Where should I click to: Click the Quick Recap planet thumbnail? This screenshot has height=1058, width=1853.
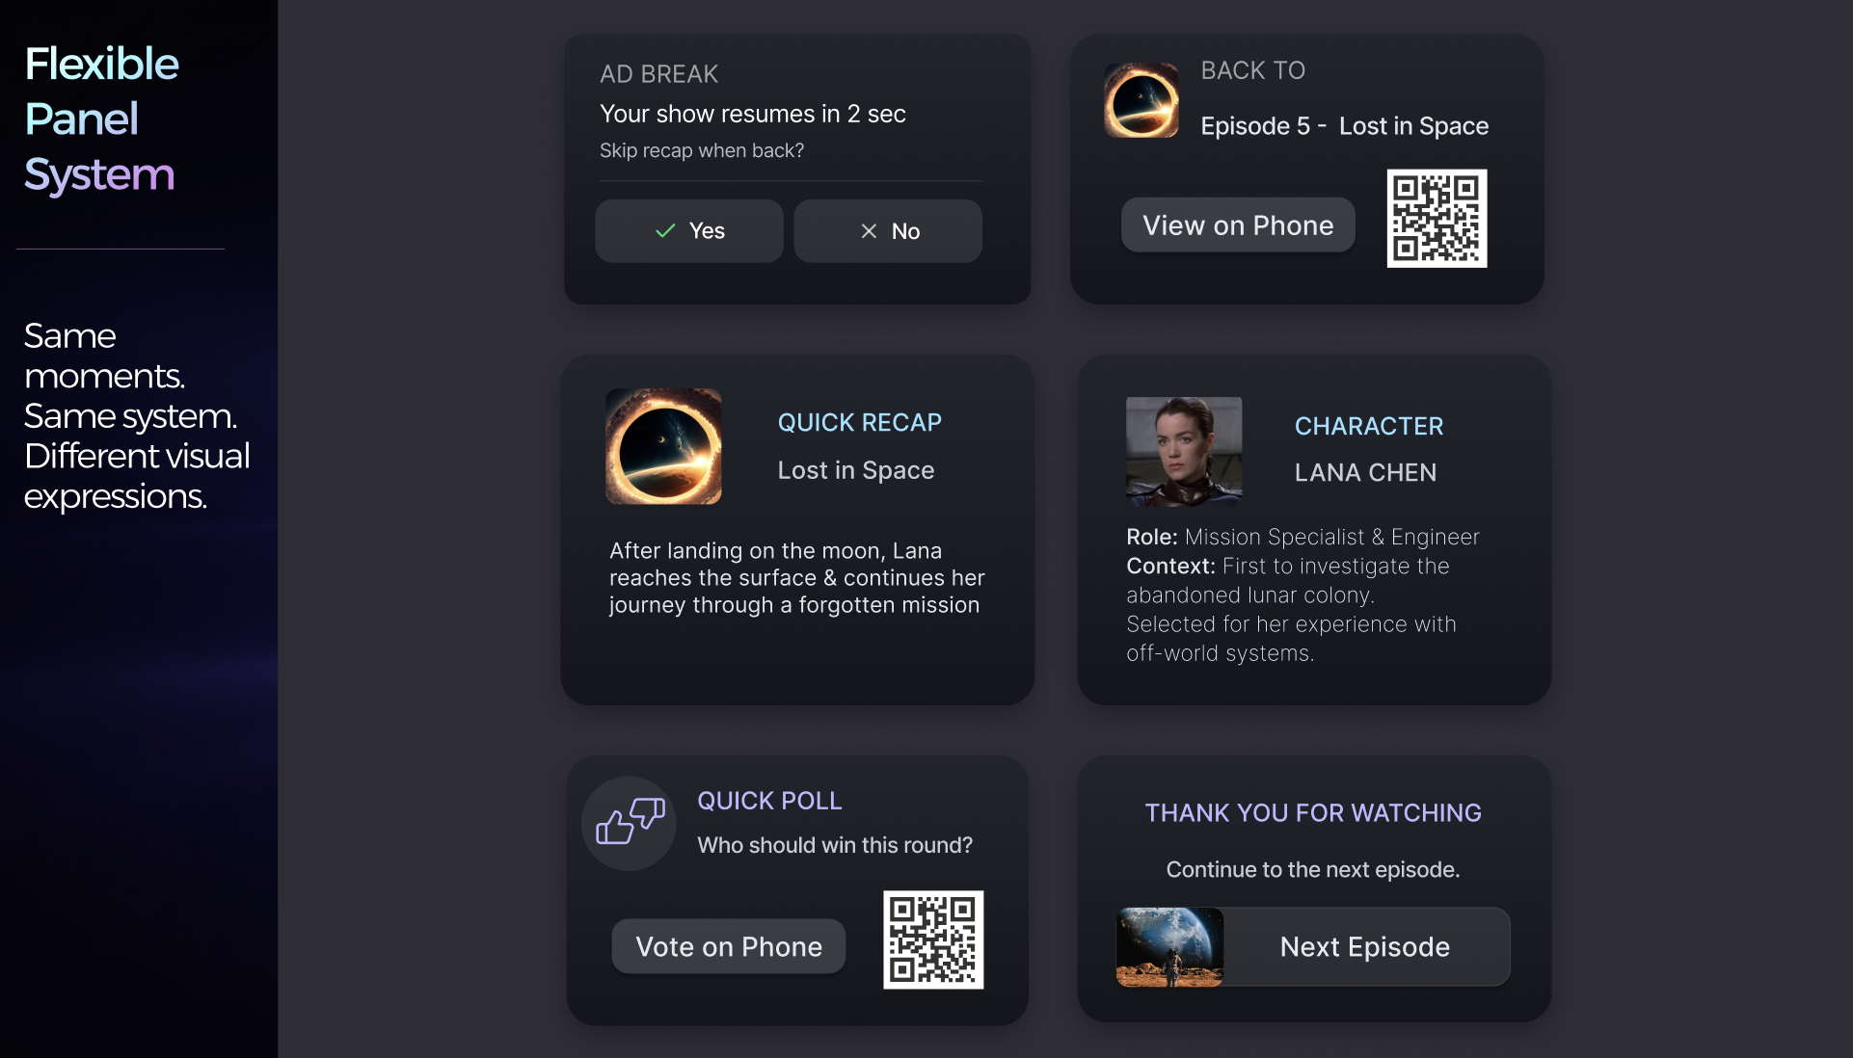pyautogui.click(x=663, y=446)
